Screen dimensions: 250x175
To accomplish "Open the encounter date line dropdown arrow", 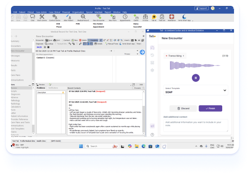I will (138, 51).
